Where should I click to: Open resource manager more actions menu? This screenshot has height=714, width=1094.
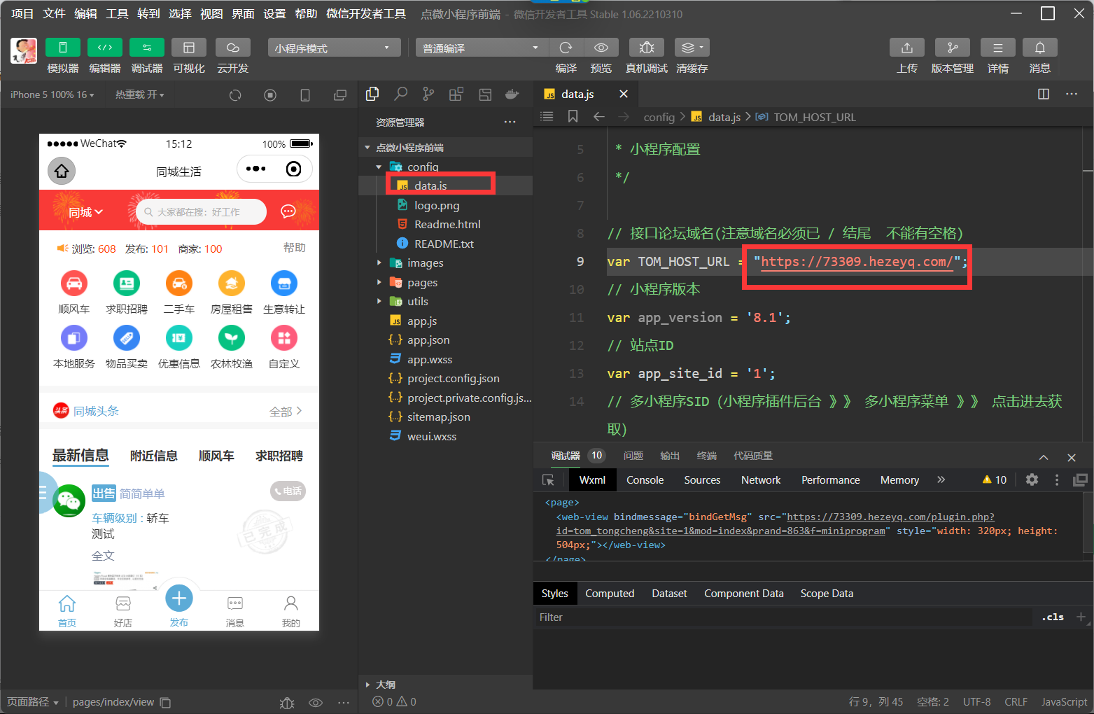click(510, 122)
